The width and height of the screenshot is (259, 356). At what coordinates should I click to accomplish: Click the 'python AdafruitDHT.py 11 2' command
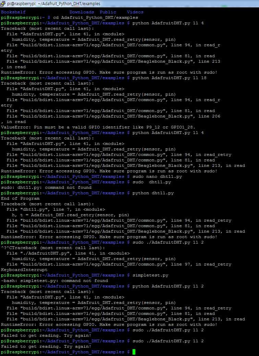168,286
